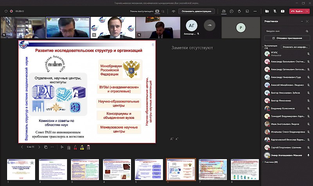This screenshot has height=186, width=313.
Task: Open dropdown arrow next to Выйти
Action: pos(307,11)
